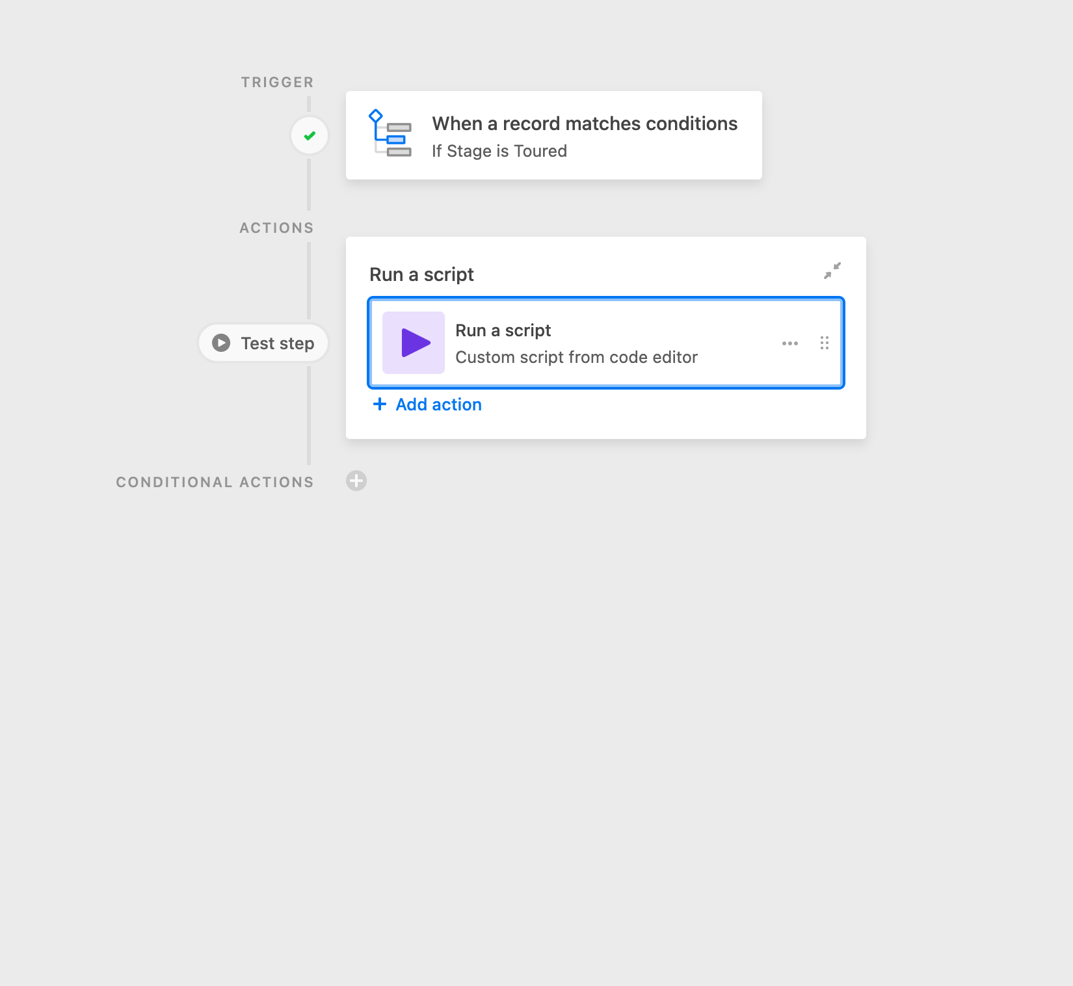Click the green checkmark status indicator
Screen dimensions: 1073x986
(309, 135)
